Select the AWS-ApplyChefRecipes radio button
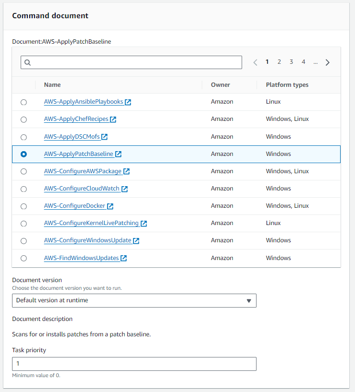Image resolution: width=355 pixels, height=392 pixels. click(24, 119)
